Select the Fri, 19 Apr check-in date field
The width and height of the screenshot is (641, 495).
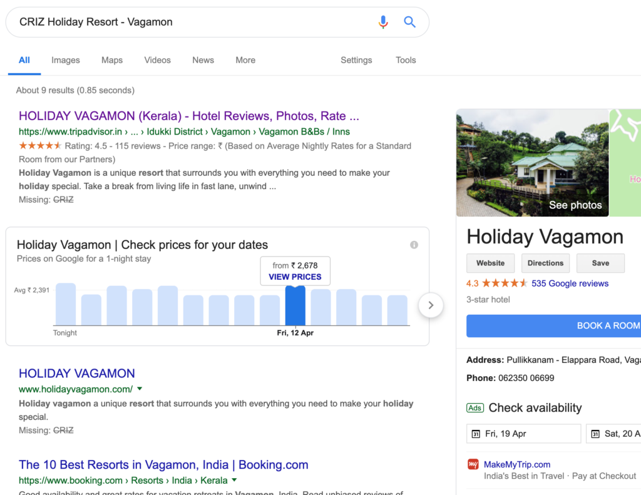pyautogui.click(x=524, y=434)
